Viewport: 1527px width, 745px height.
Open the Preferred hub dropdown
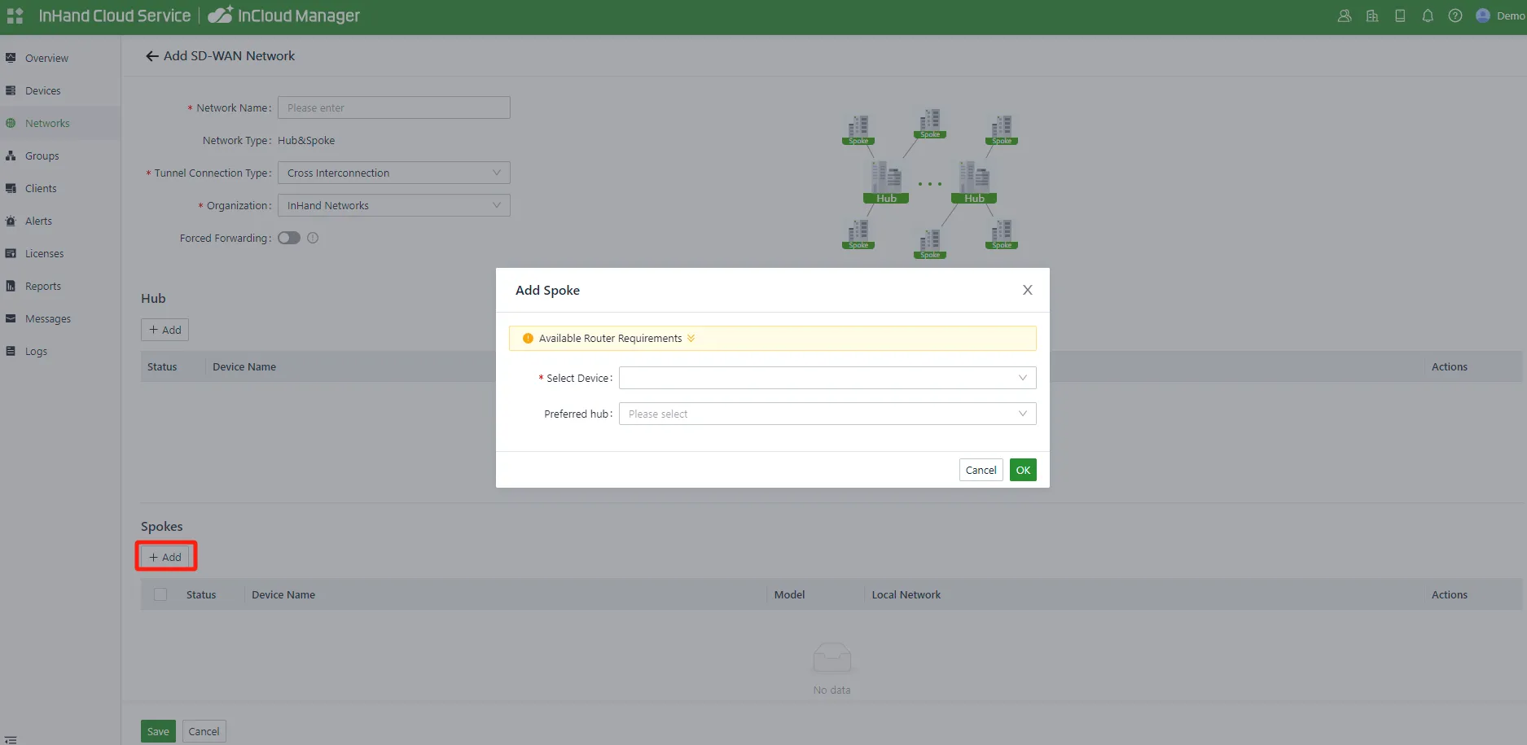(827, 414)
